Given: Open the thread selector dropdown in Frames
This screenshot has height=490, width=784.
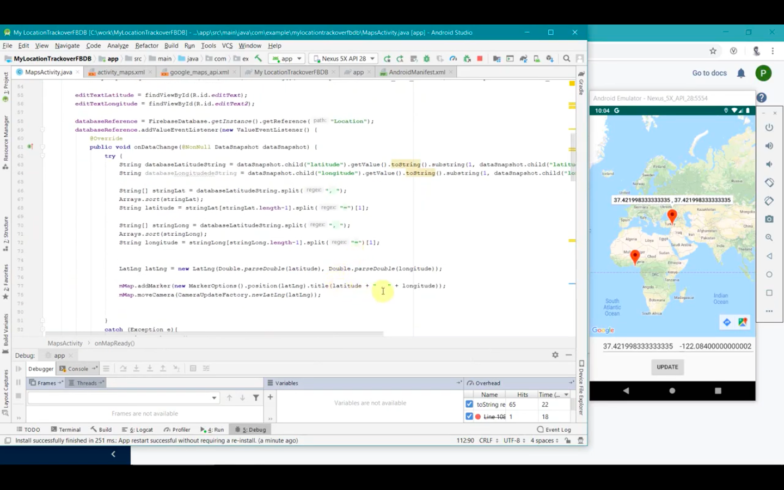Looking at the screenshot, I should tap(124, 398).
